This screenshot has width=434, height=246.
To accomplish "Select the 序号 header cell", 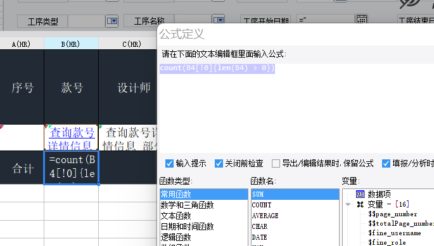I will click(x=22, y=87).
